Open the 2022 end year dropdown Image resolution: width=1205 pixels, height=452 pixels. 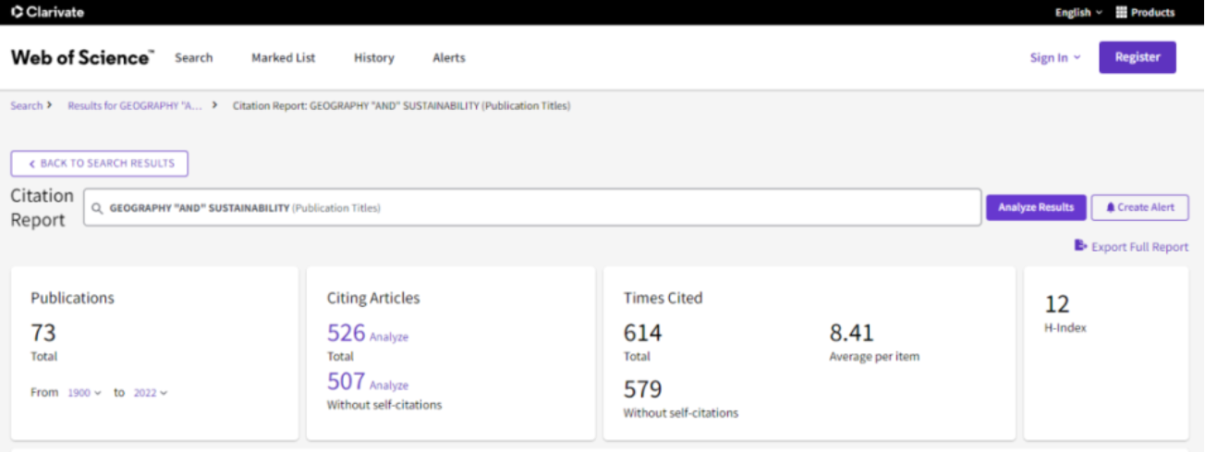(x=151, y=393)
